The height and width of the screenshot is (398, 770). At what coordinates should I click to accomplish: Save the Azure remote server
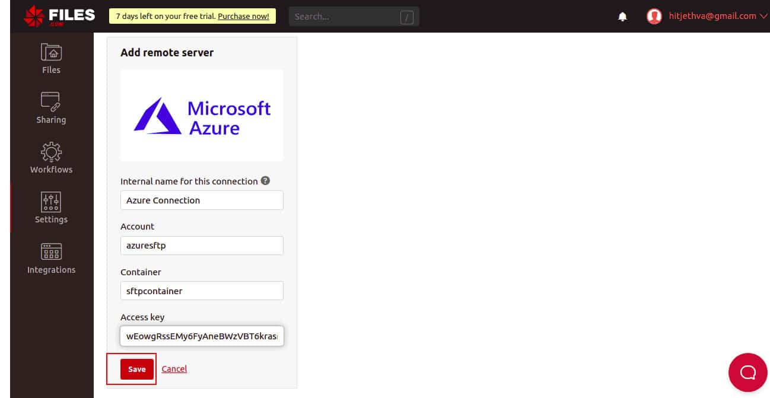(136, 369)
